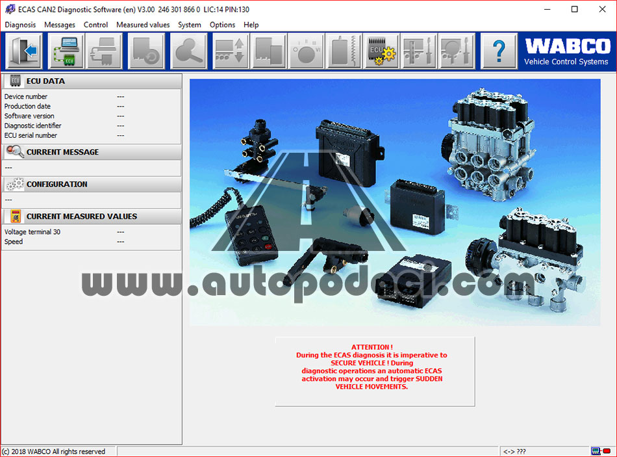Close the ECAS CAN2 Diagnostic Software window
Viewport: 617px width, 457px height.
[603, 9]
